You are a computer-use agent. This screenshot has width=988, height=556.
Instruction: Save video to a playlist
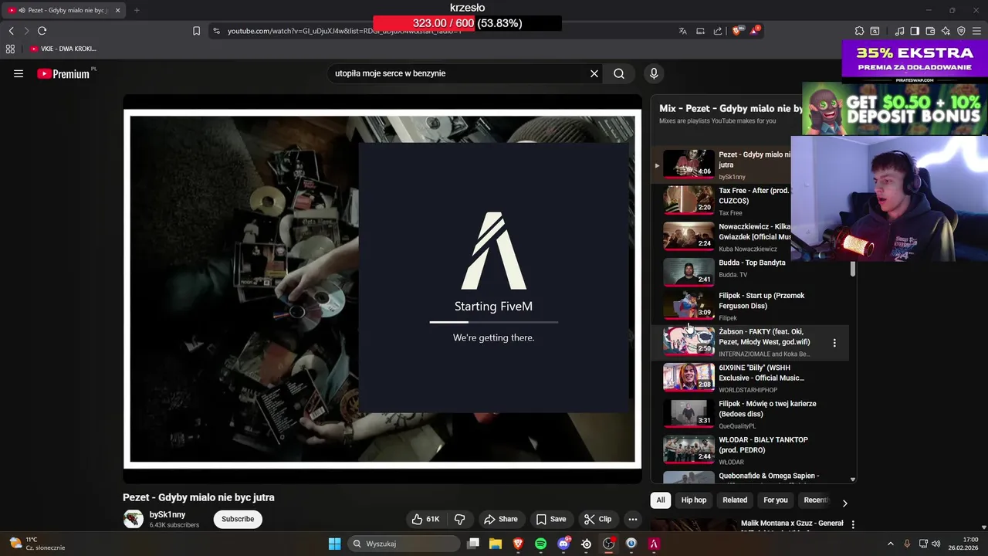click(551, 519)
